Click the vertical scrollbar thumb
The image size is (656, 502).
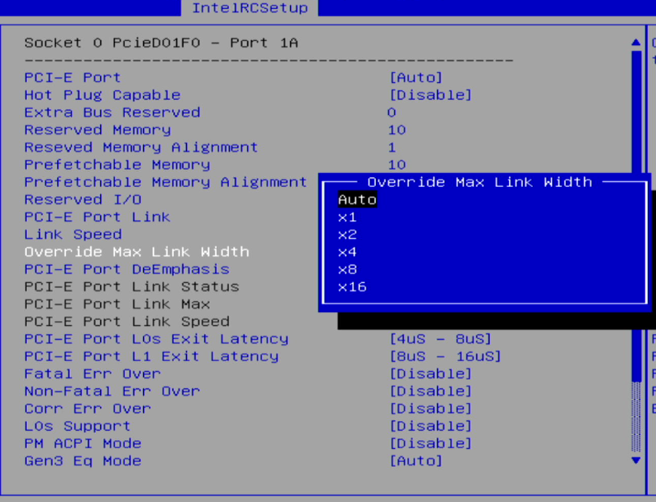pos(636,215)
